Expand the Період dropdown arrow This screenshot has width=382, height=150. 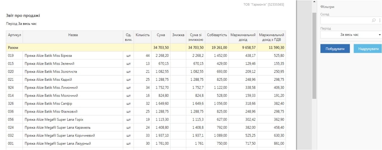[x=380, y=35]
